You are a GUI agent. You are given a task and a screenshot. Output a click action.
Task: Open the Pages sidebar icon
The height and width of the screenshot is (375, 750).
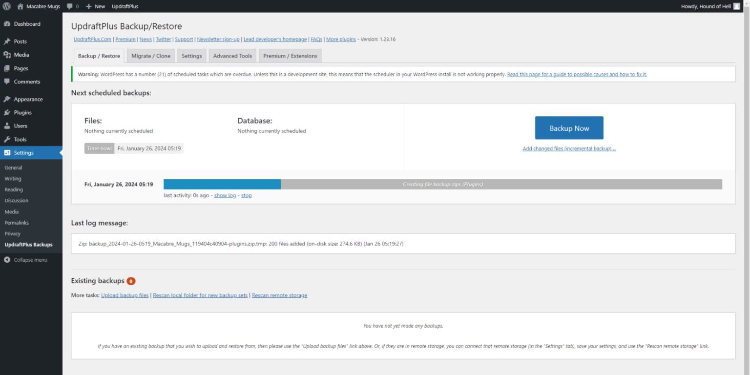coord(7,68)
